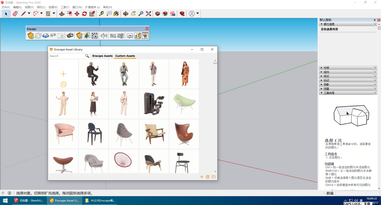The image size is (381, 205).
Task: Select the Orbit camera tool
Action: (x=126, y=14)
